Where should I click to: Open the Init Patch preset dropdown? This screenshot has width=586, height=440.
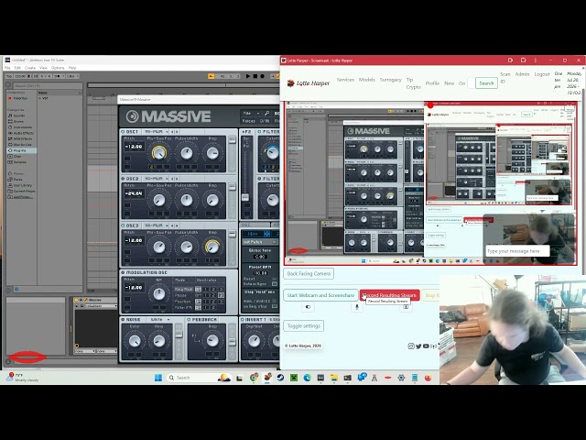tap(259, 242)
